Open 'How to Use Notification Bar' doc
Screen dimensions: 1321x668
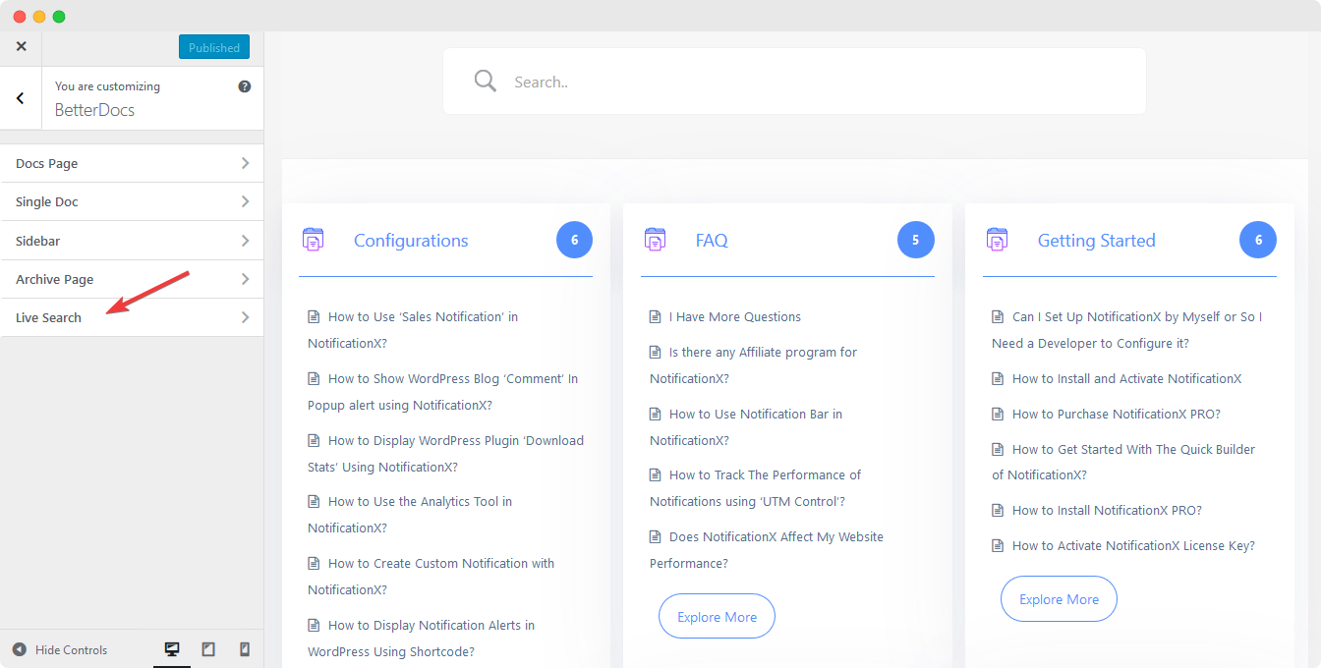tap(746, 427)
